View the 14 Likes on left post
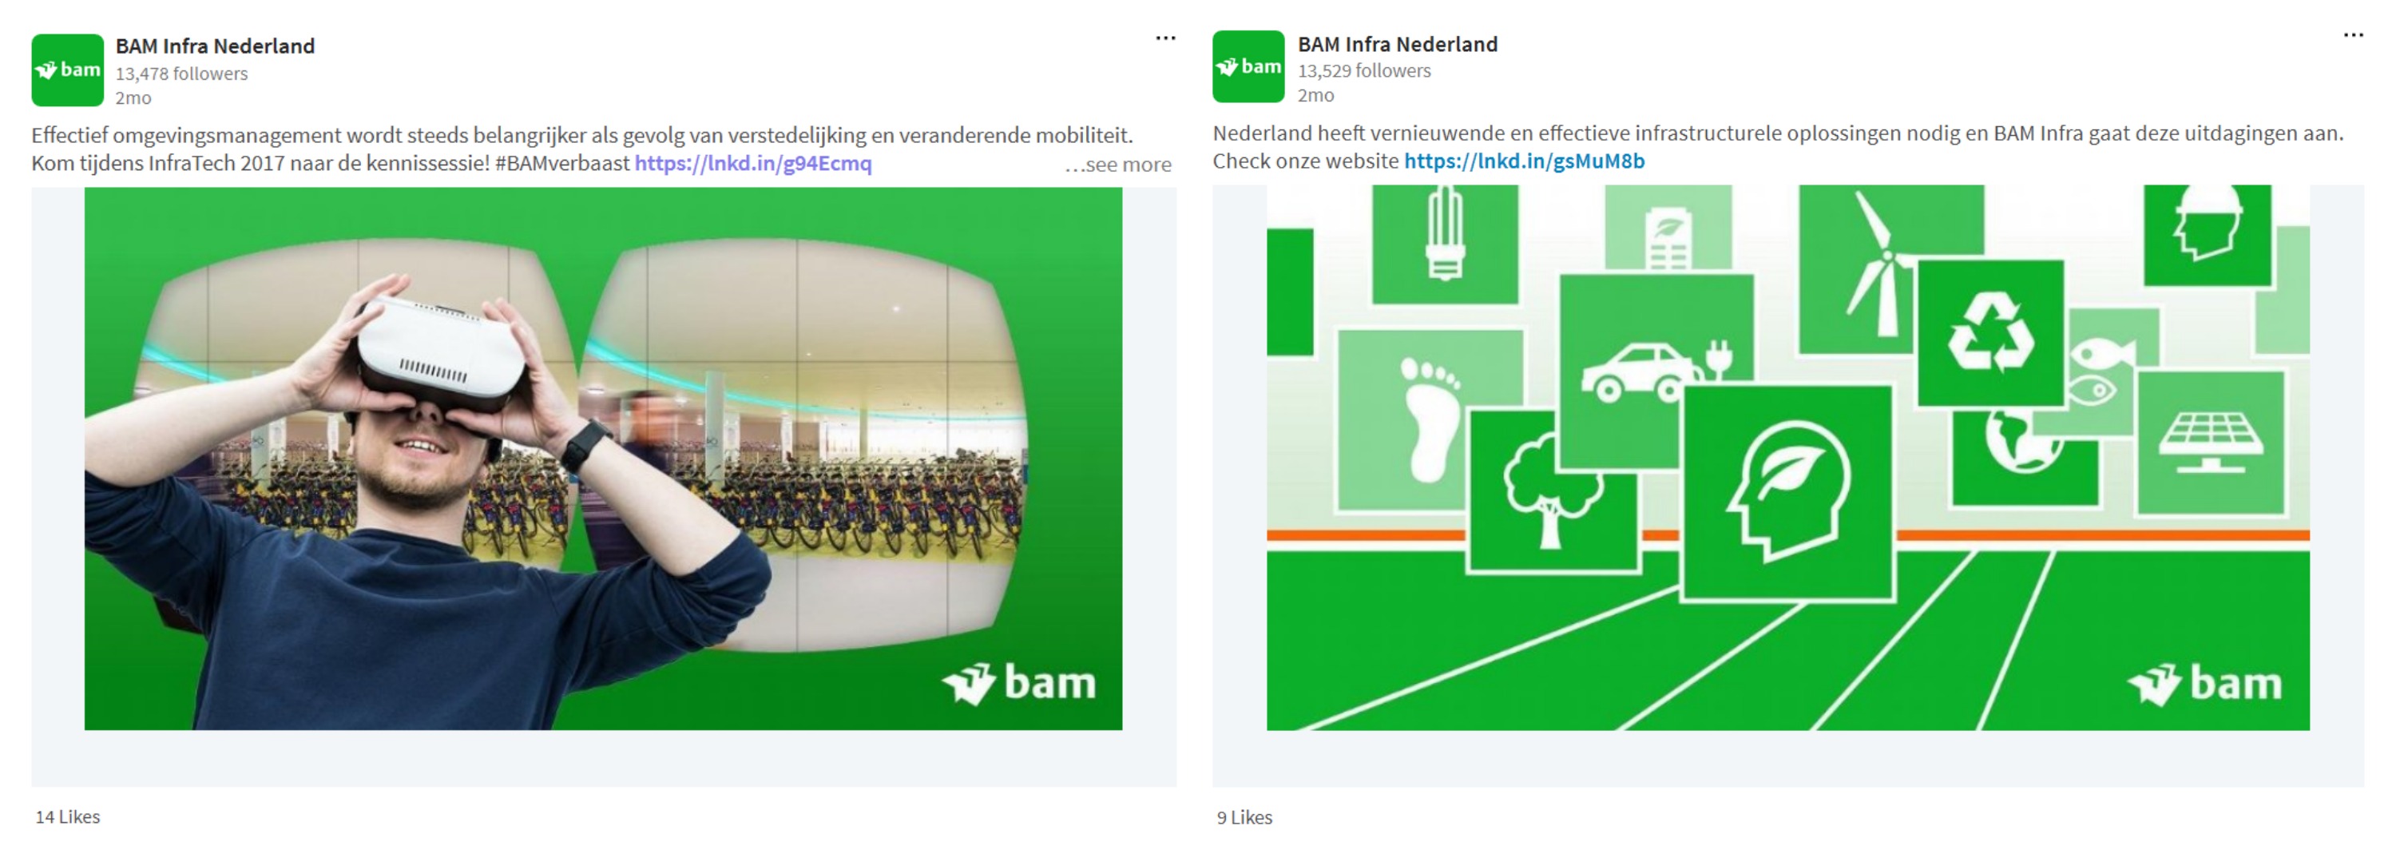This screenshot has height=850, width=2396. click(x=68, y=816)
